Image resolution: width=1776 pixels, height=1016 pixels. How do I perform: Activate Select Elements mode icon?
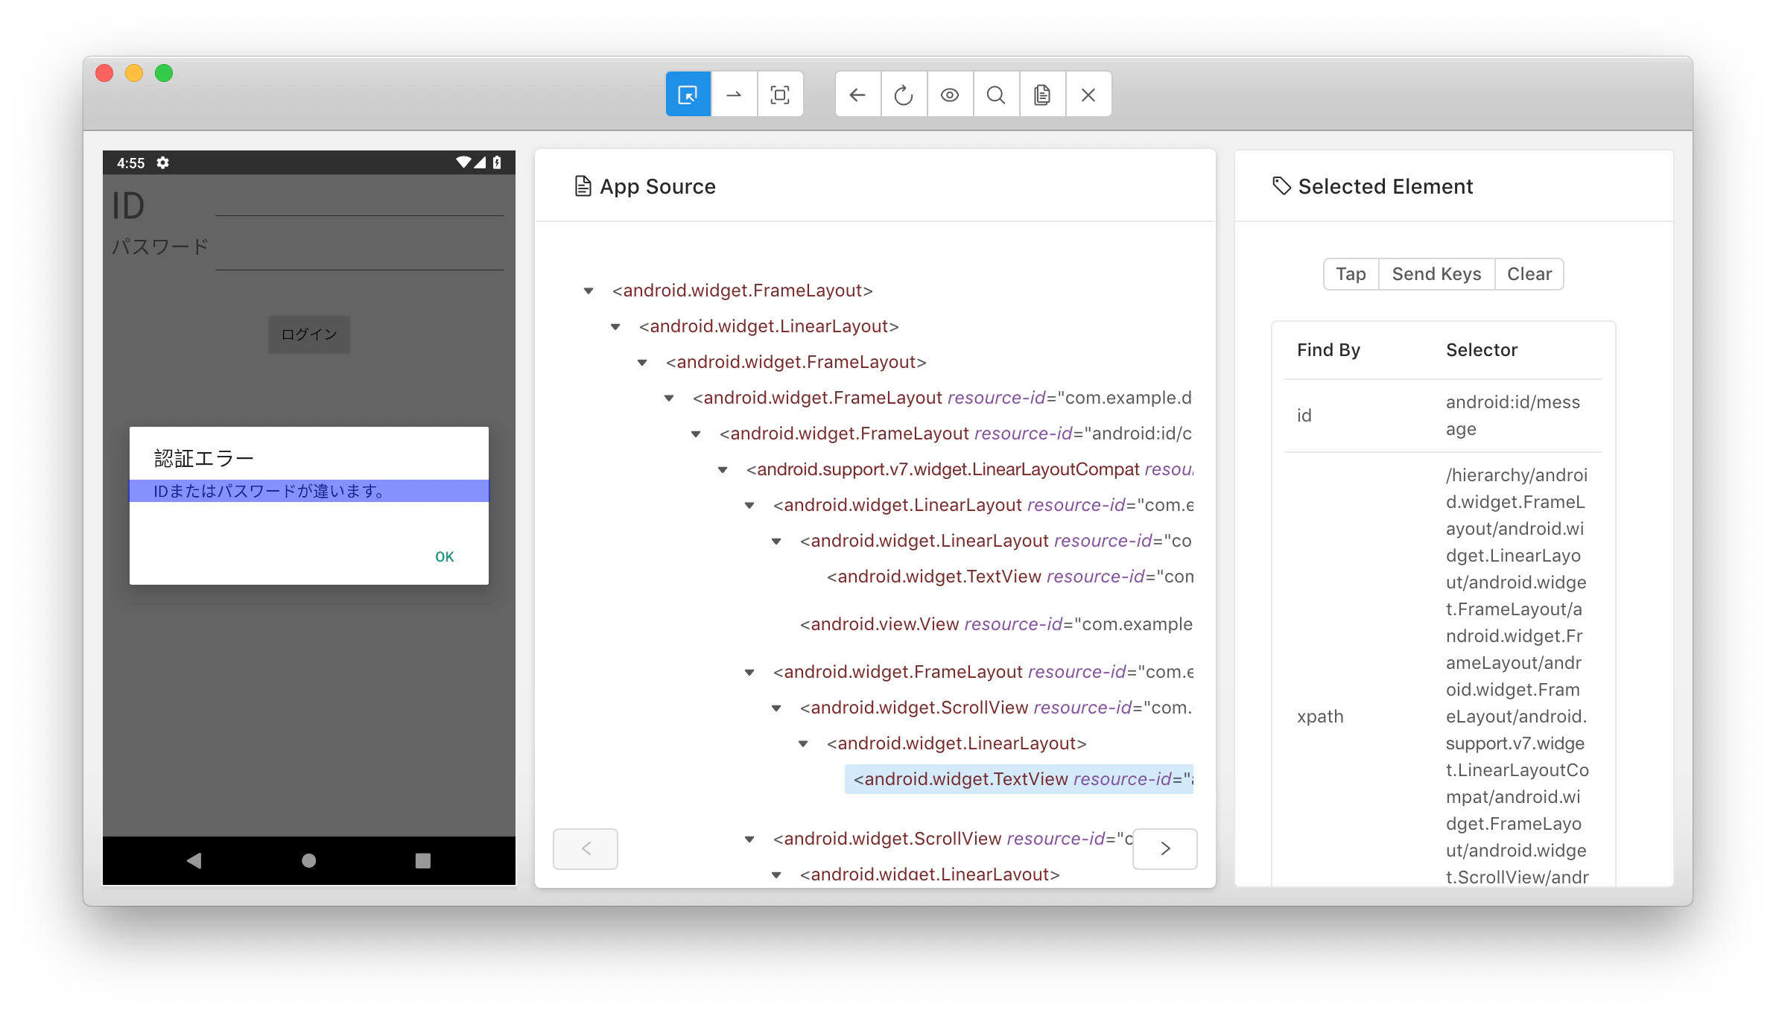(x=688, y=95)
